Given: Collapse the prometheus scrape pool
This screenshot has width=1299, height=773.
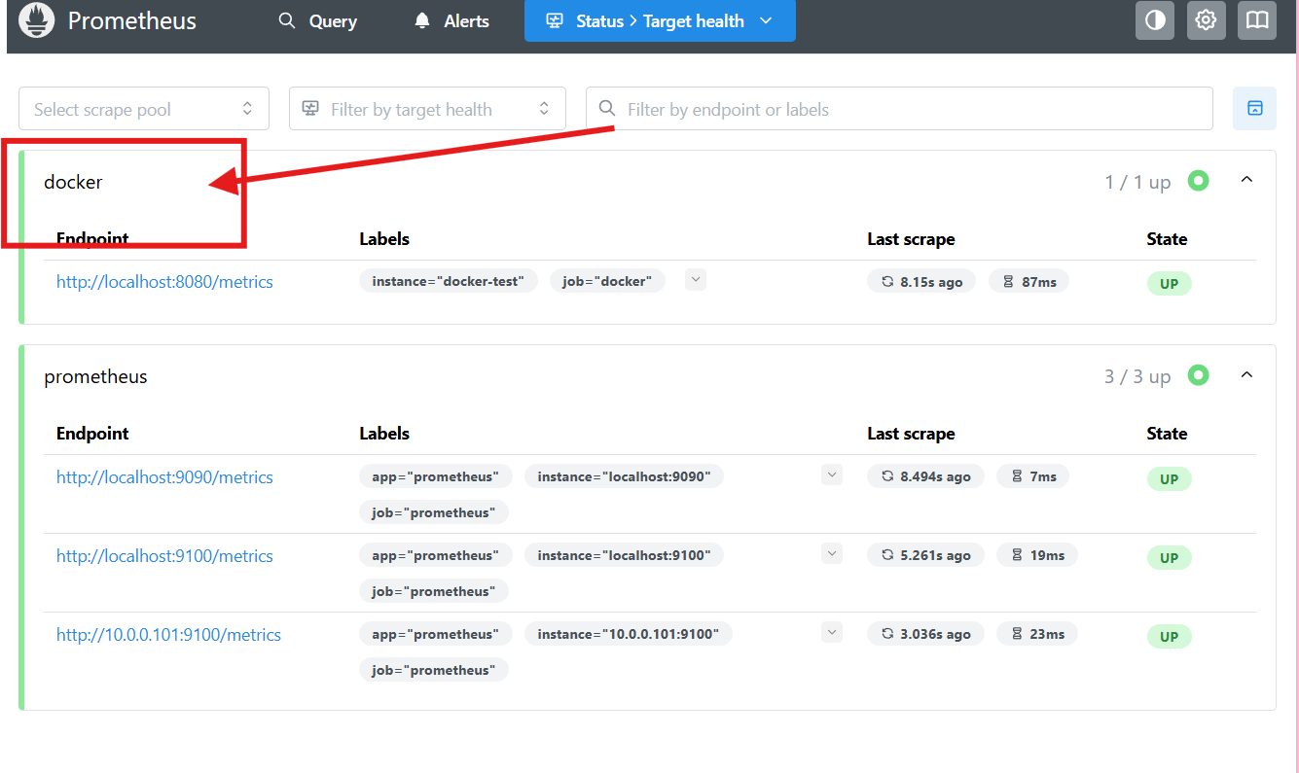Looking at the screenshot, I should (1247, 375).
